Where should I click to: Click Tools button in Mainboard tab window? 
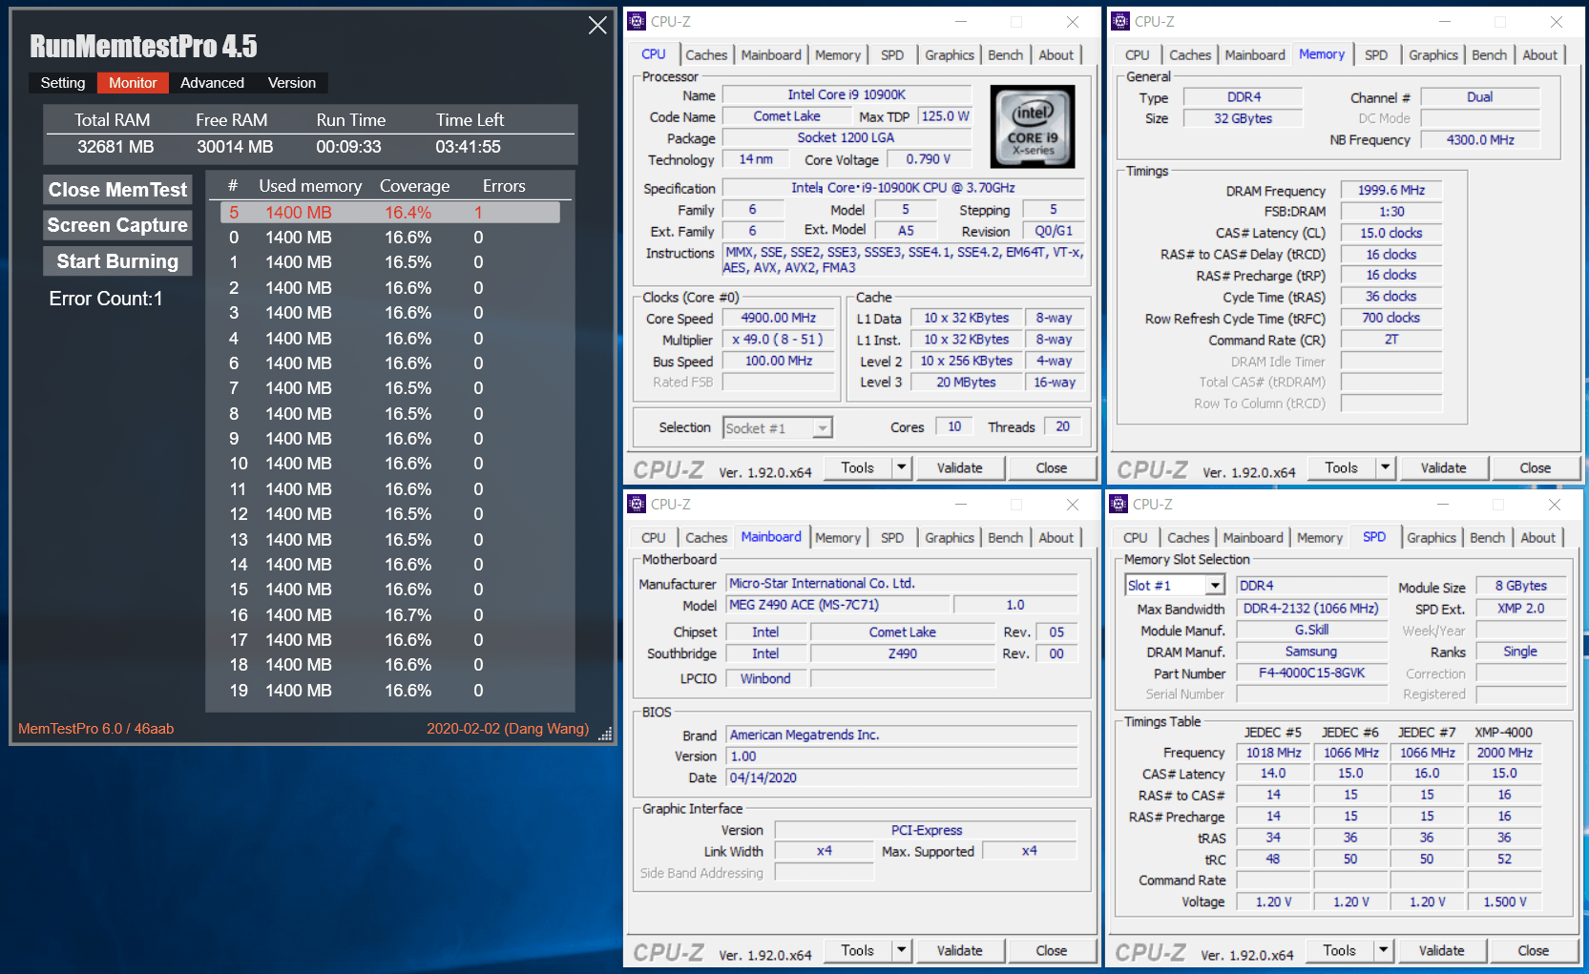coord(857,950)
